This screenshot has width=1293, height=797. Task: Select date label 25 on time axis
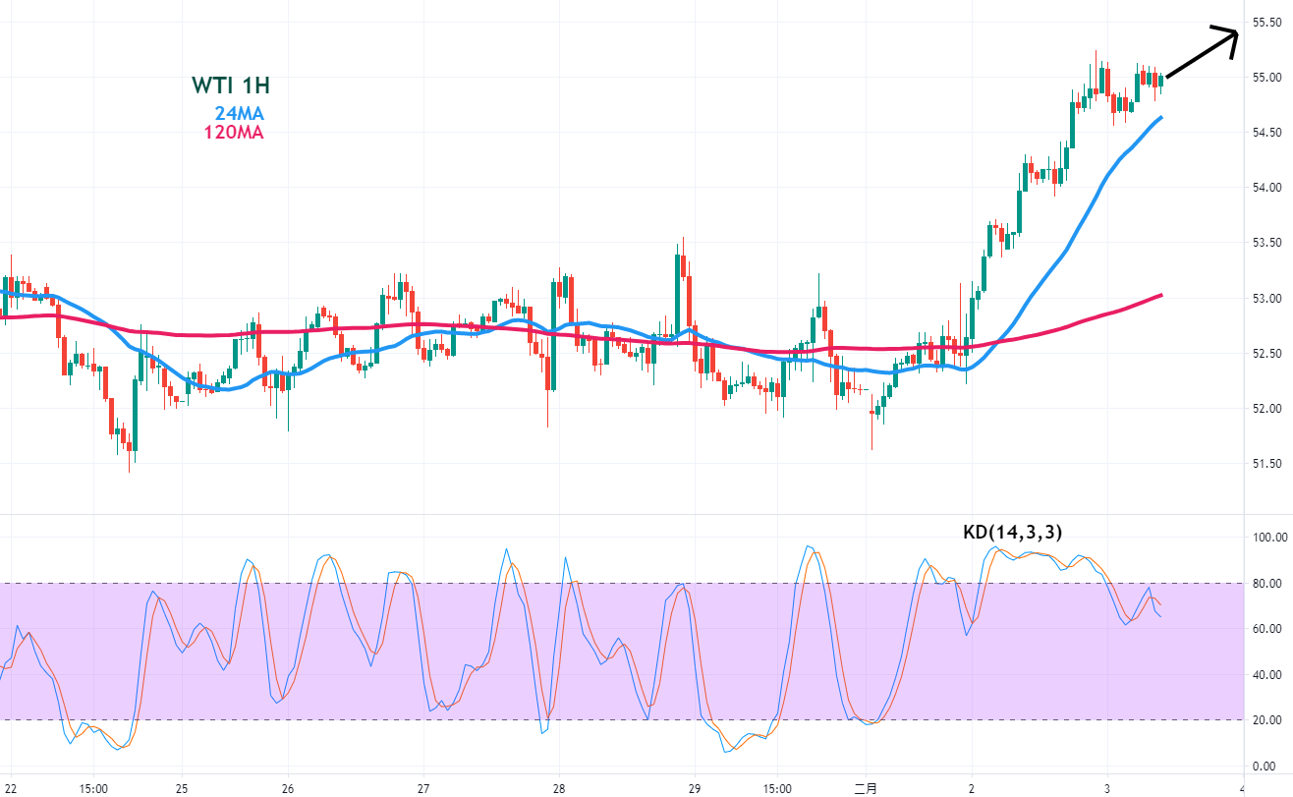[182, 788]
